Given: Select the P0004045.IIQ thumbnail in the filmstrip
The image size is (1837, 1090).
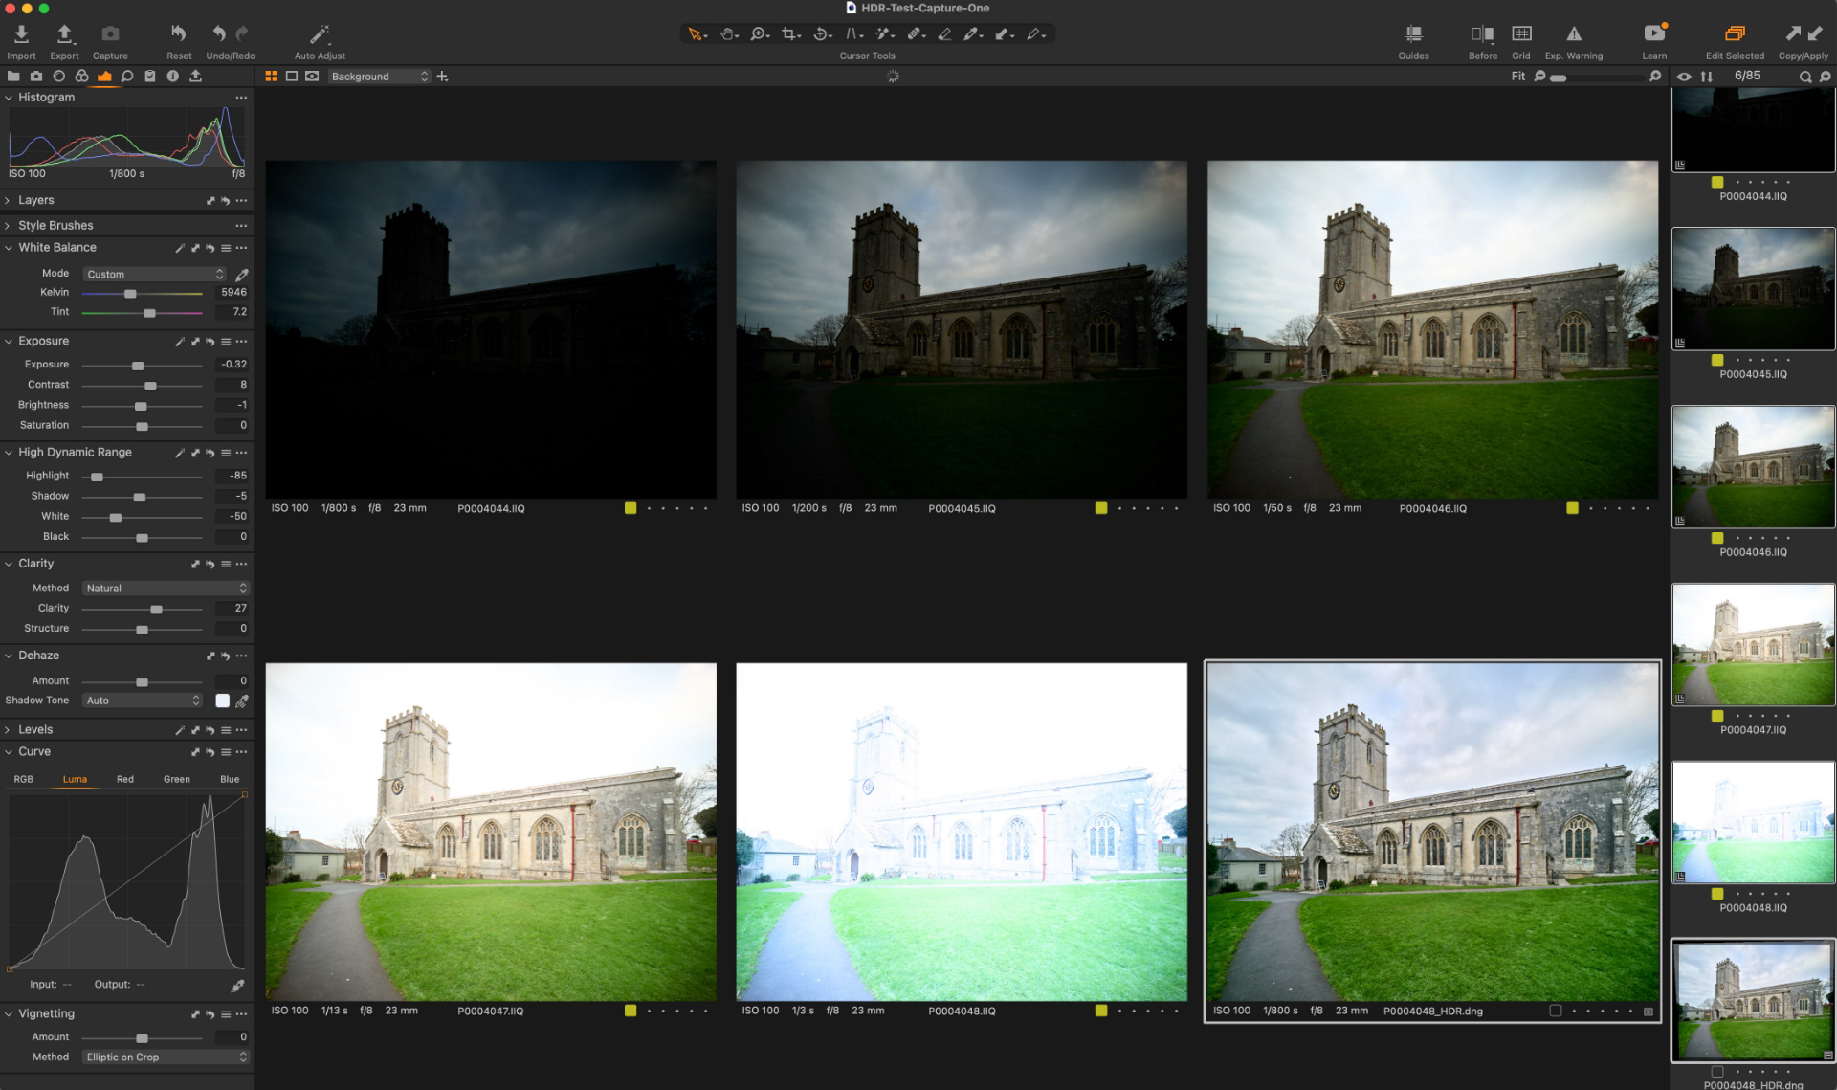Looking at the screenshot, I should 1753,287.
